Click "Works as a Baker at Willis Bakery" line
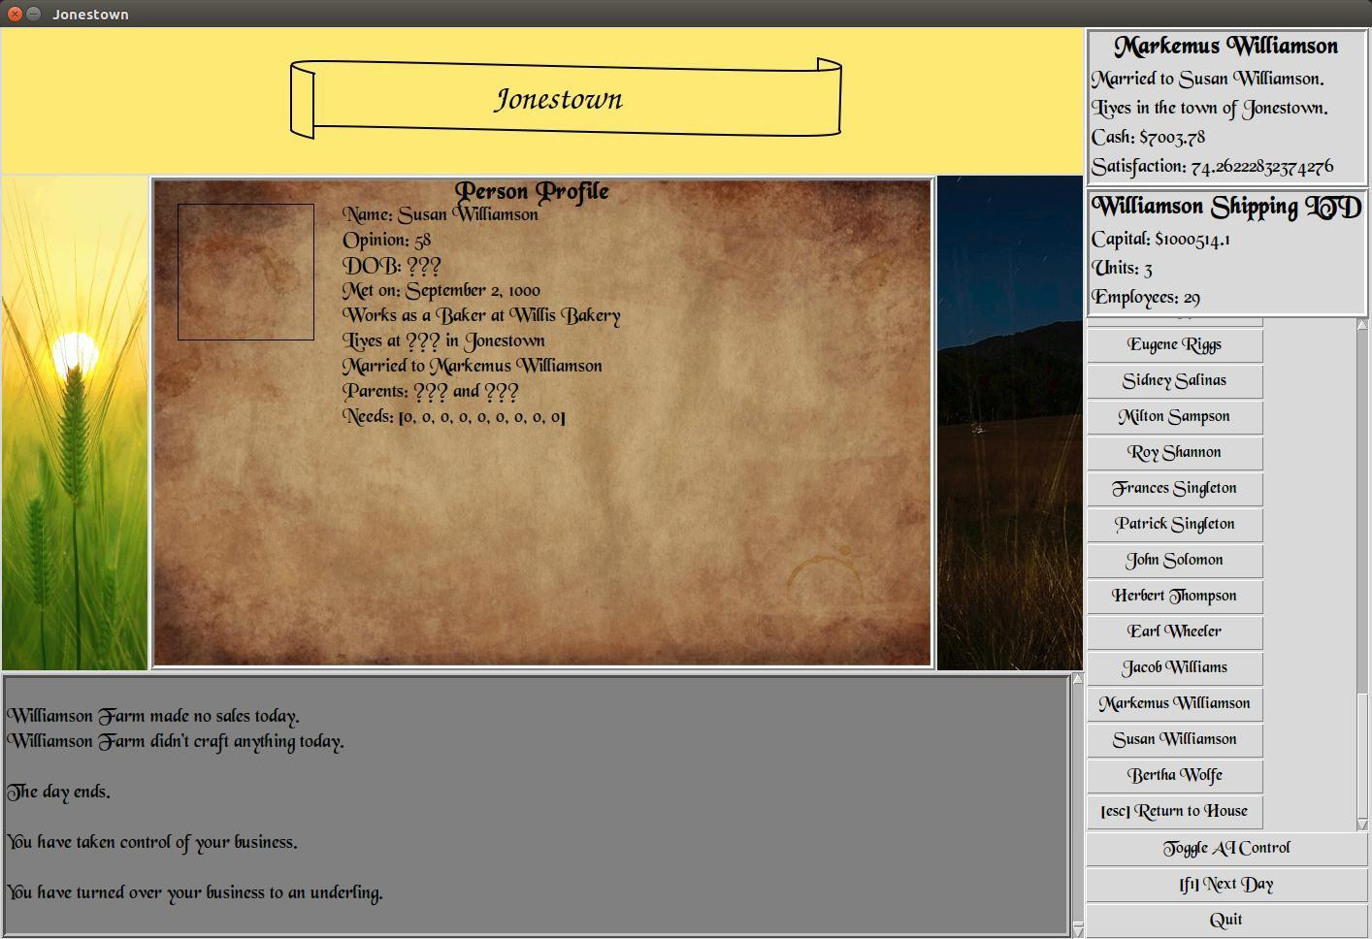The width and height of the screenshot is (1372, 939). pos(481,315)
